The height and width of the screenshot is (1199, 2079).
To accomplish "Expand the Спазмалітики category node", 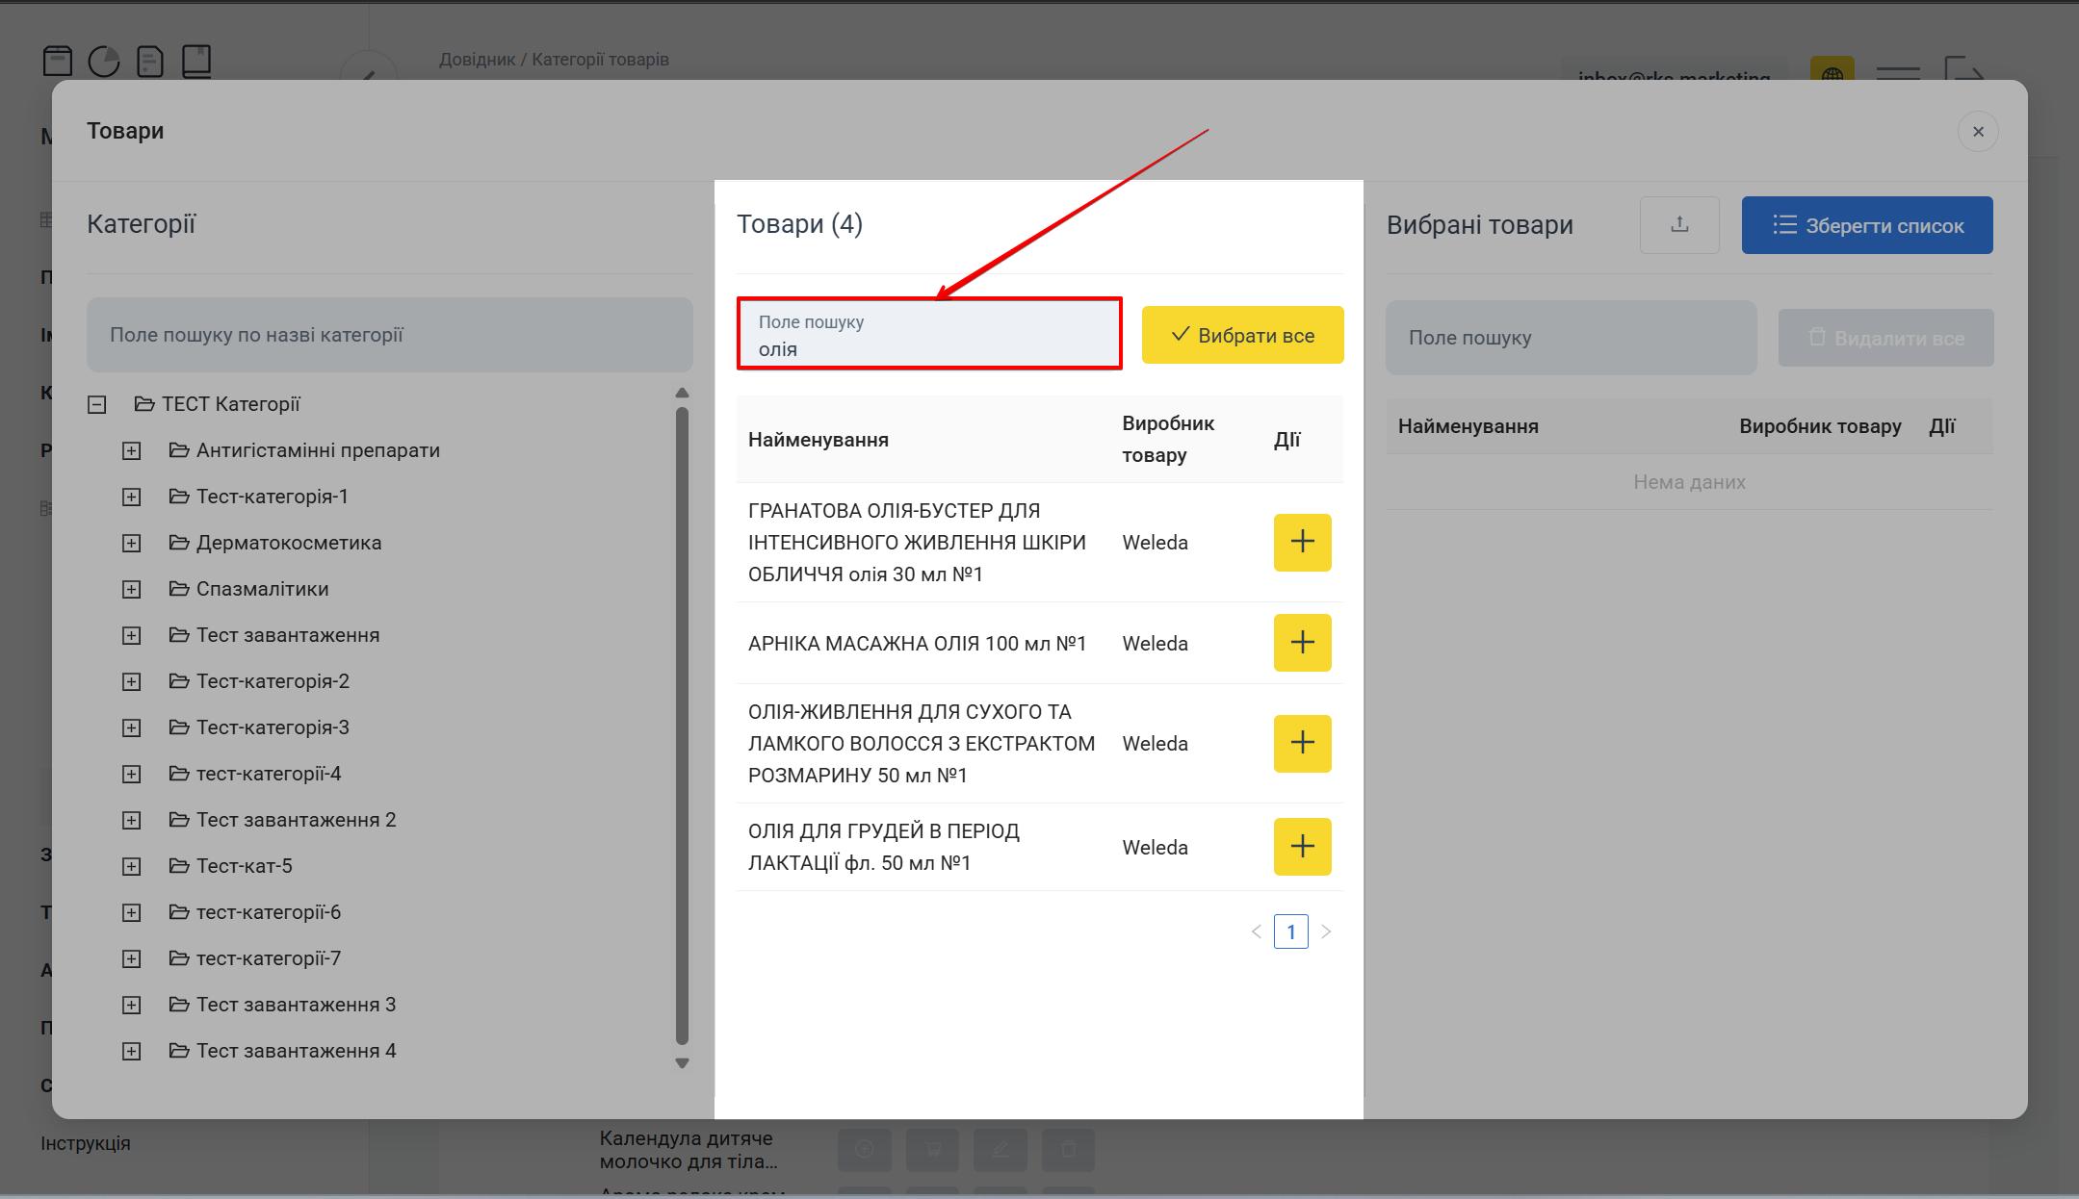I will tap(132, 589).
